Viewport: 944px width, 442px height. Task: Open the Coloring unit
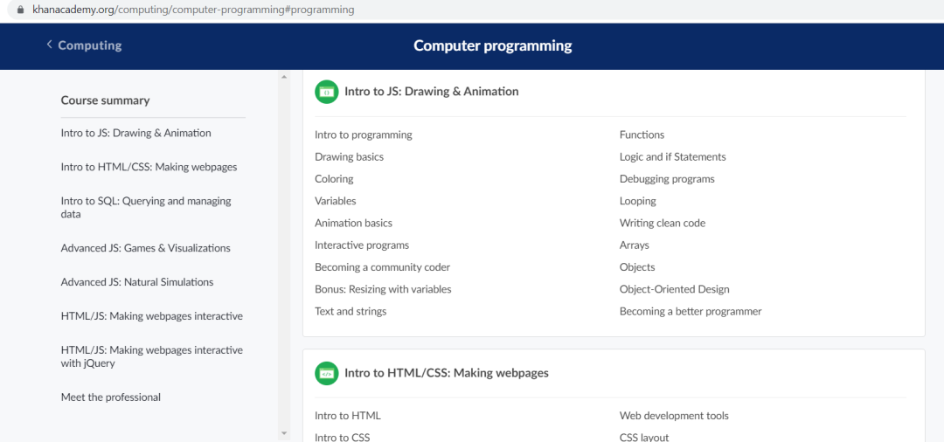click(x=334, y=179)
